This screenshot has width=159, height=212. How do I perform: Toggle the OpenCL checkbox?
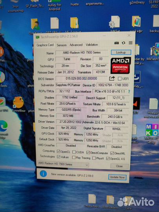pyautogui.click(x=58, y=151)
